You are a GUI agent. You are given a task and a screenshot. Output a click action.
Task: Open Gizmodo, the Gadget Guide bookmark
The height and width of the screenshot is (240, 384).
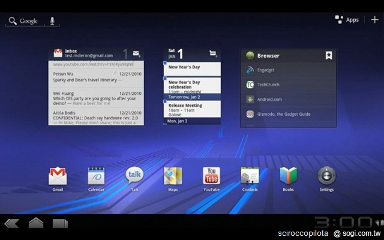pyautogui.click(x=288, y=114)
